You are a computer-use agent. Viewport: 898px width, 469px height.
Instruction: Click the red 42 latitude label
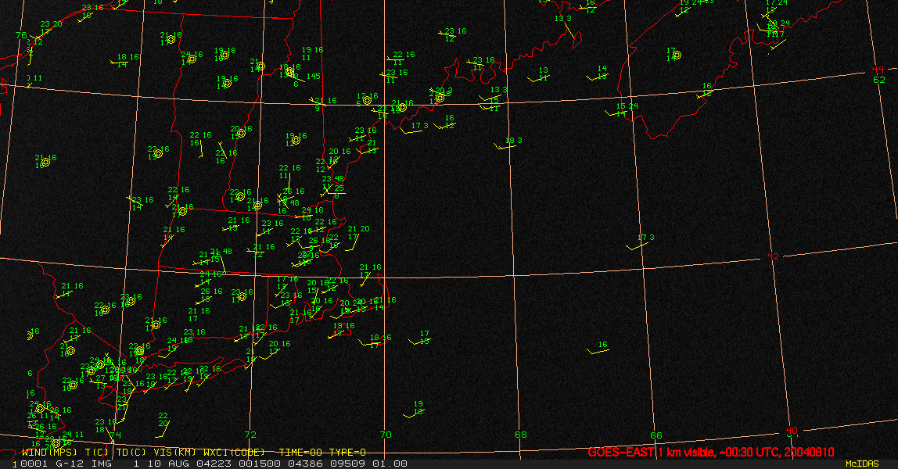coord(773,256)
